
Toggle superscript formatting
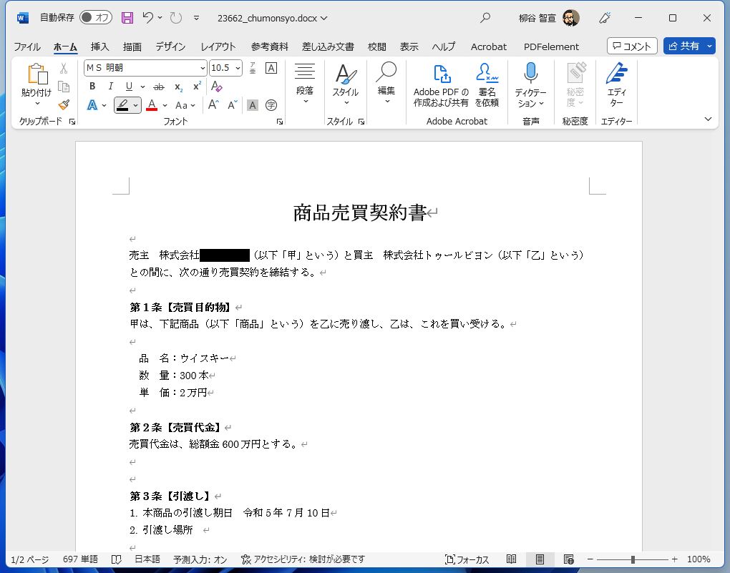[x=195, y=85]
